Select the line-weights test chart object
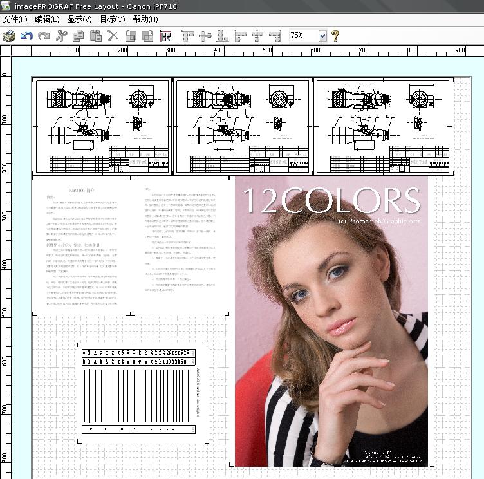Screen dimensions: 484x479 click(x=144, y=393)
